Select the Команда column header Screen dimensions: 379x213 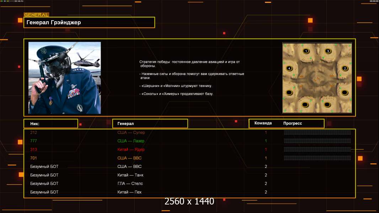[263, 123]
